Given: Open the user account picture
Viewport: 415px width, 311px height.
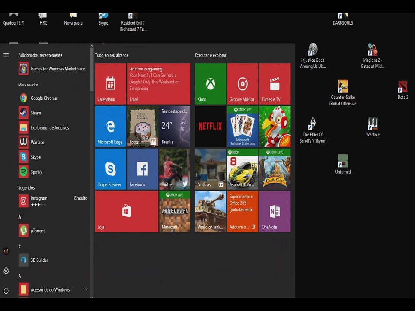Looking at the screenshot, I should coord(6,251).
